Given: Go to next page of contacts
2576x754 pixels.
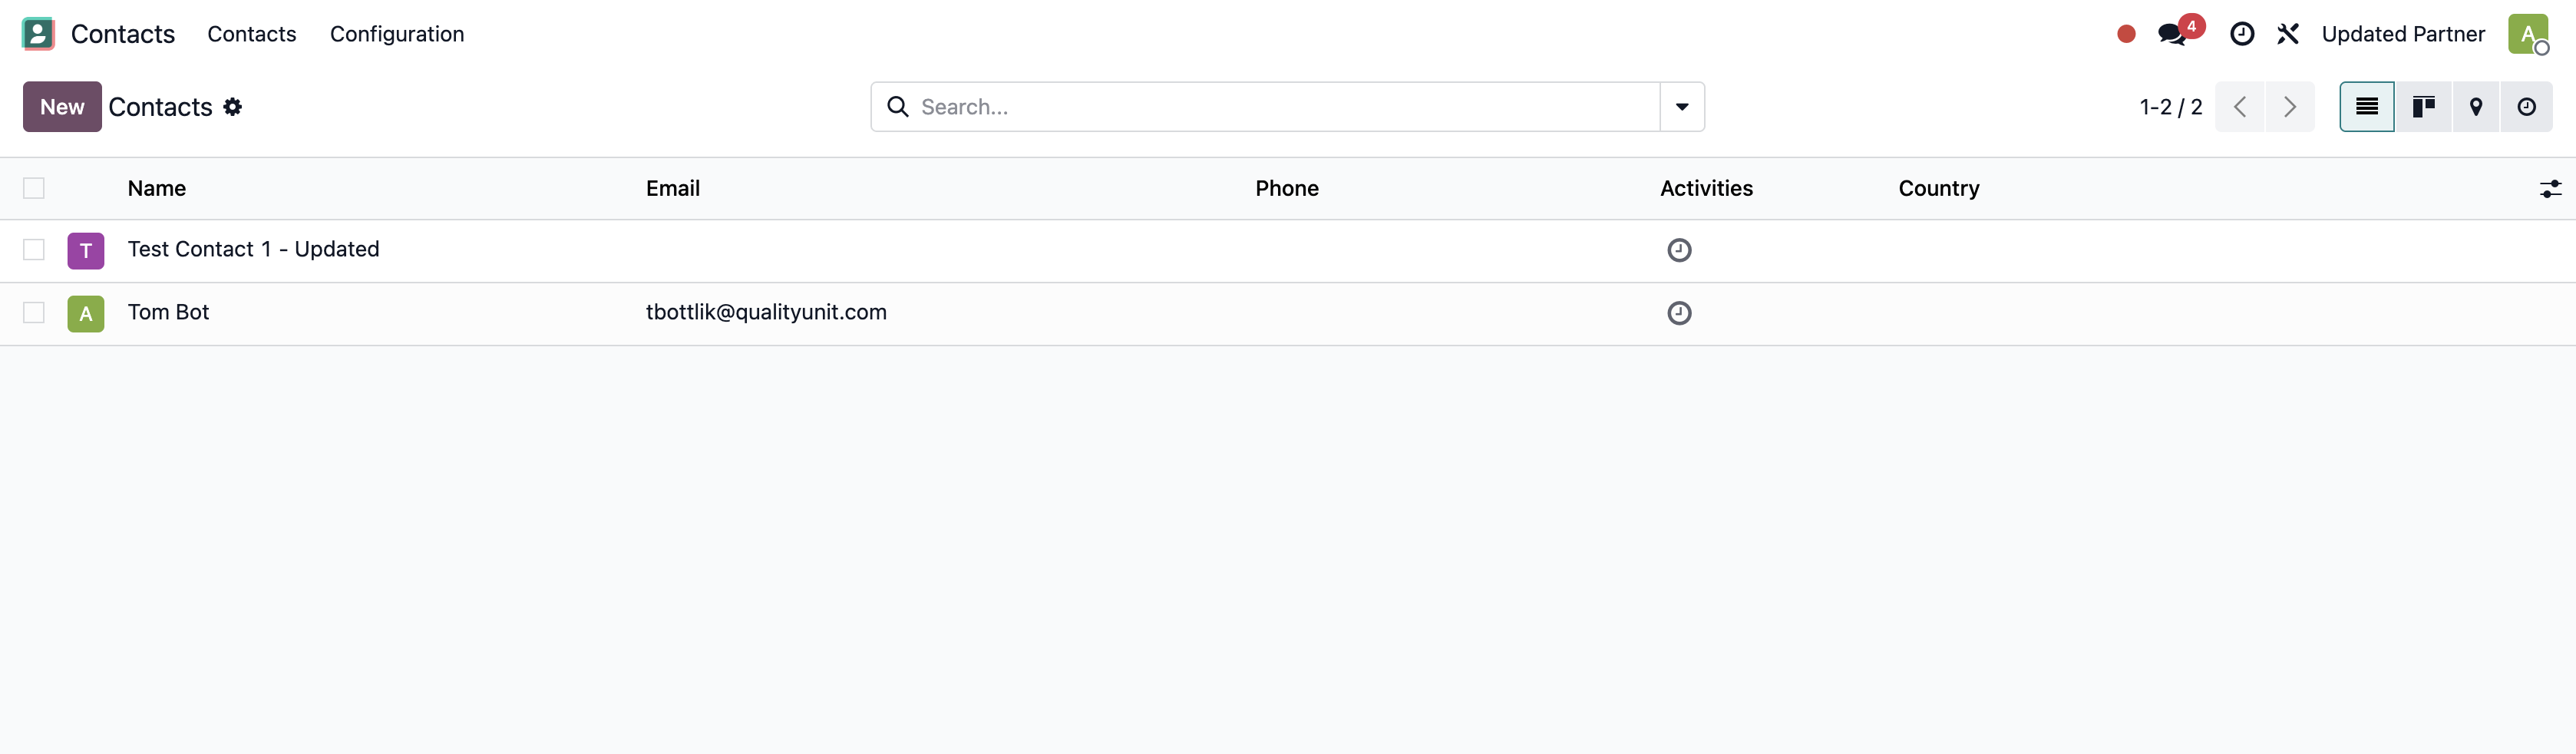Looking at the screenshot, I should click(x=2290, y=106).
